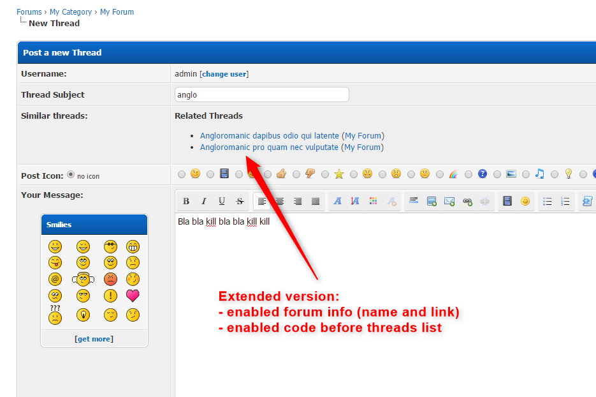The image size is (596, 397).
Task: Toggle bold formatting in editor toolbar
Action: (x=186, y=201)
